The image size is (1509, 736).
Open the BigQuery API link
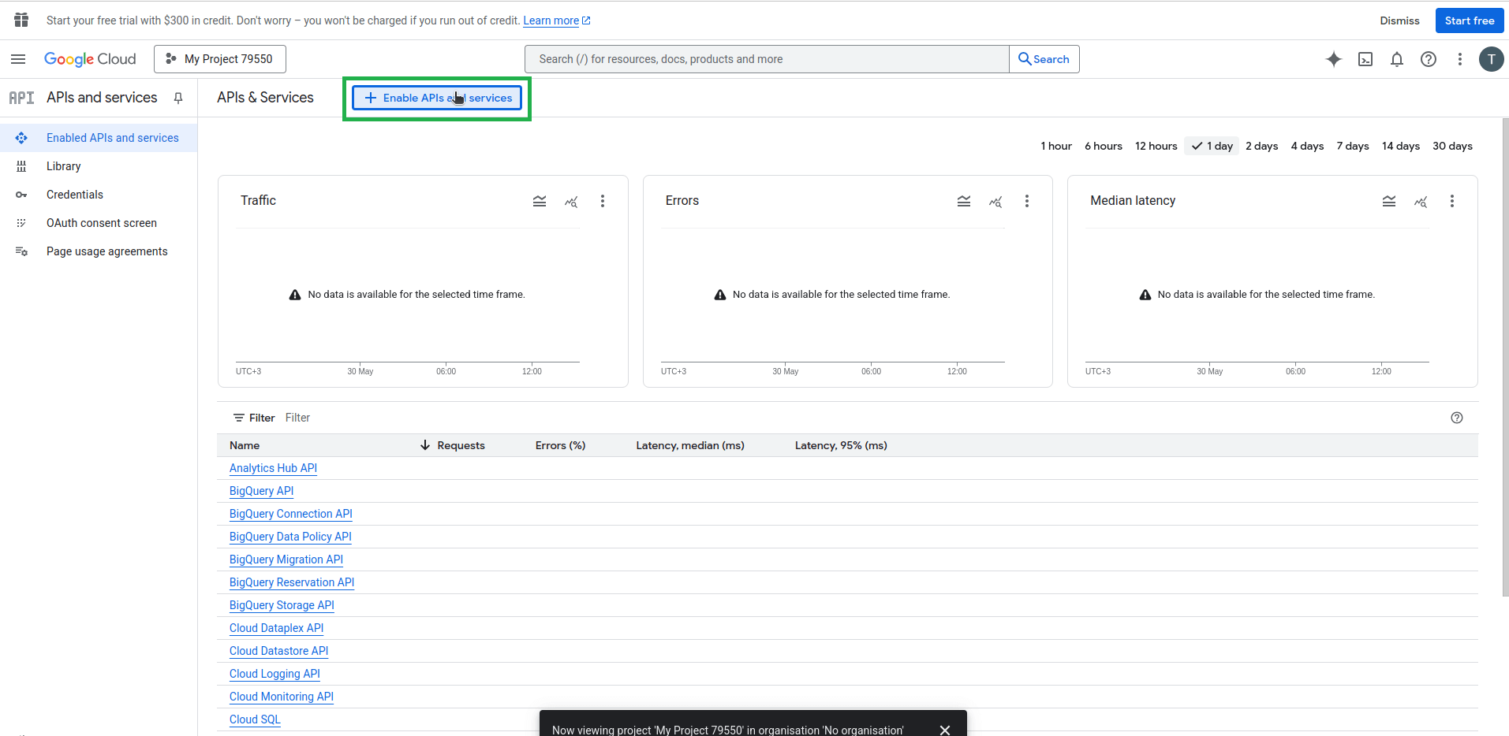click(x=261, y=491)
